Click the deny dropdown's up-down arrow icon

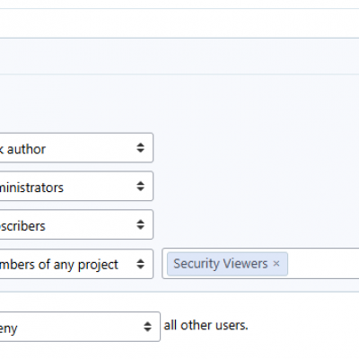tap(147, 327)
